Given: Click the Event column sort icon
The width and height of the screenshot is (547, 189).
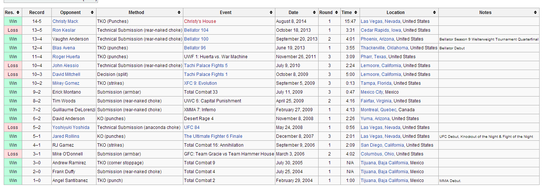Looking at the screenshot, I should tap(271, 13).
